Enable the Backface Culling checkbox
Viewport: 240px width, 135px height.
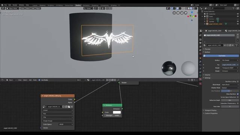coord(238,82)
